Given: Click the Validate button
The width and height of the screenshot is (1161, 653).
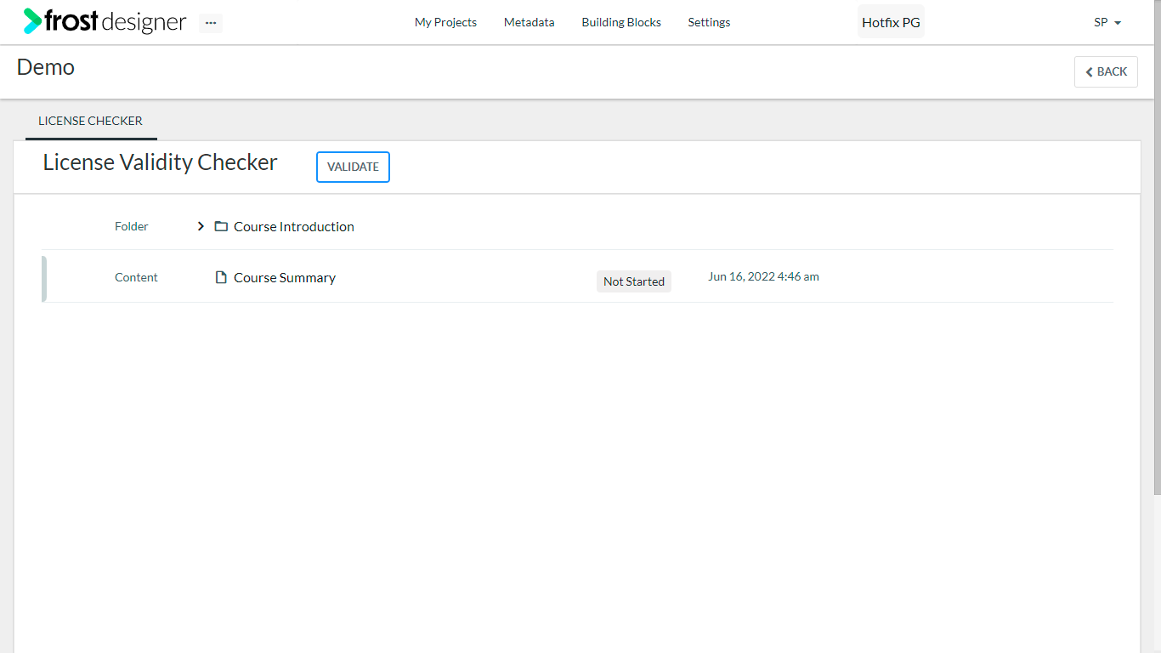Looking at the screenshot, I should [x=353, y=167].
